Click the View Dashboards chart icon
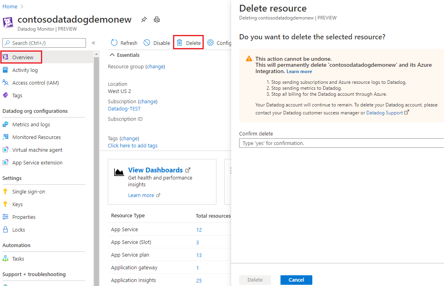This screenshot has width=444, height=286. [x=119, y=172]
